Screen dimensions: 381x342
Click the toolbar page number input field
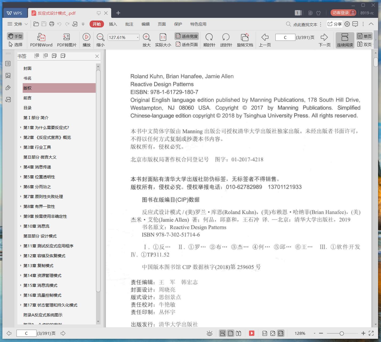[x=285, y=37]
